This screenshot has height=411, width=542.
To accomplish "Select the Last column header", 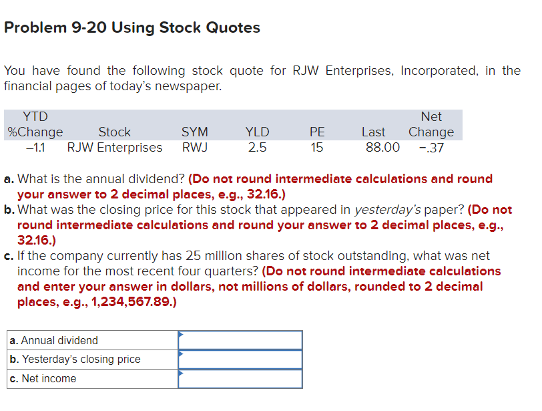I will click(x=374, y=132).
